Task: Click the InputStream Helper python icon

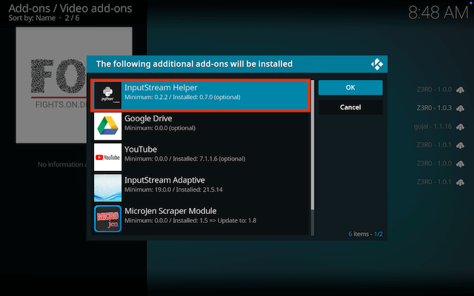Action: [107, 95]
